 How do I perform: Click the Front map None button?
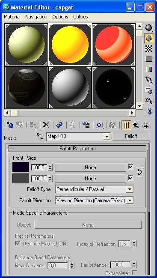[x=90, y=167]
